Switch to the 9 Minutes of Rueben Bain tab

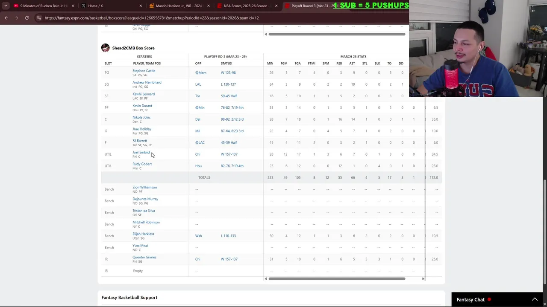point(43,6)
